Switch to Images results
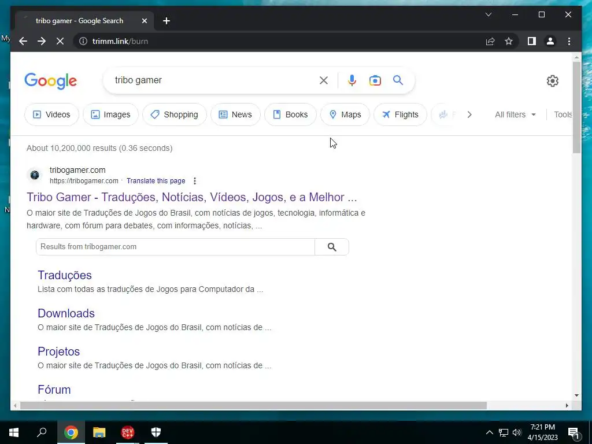 110,114
